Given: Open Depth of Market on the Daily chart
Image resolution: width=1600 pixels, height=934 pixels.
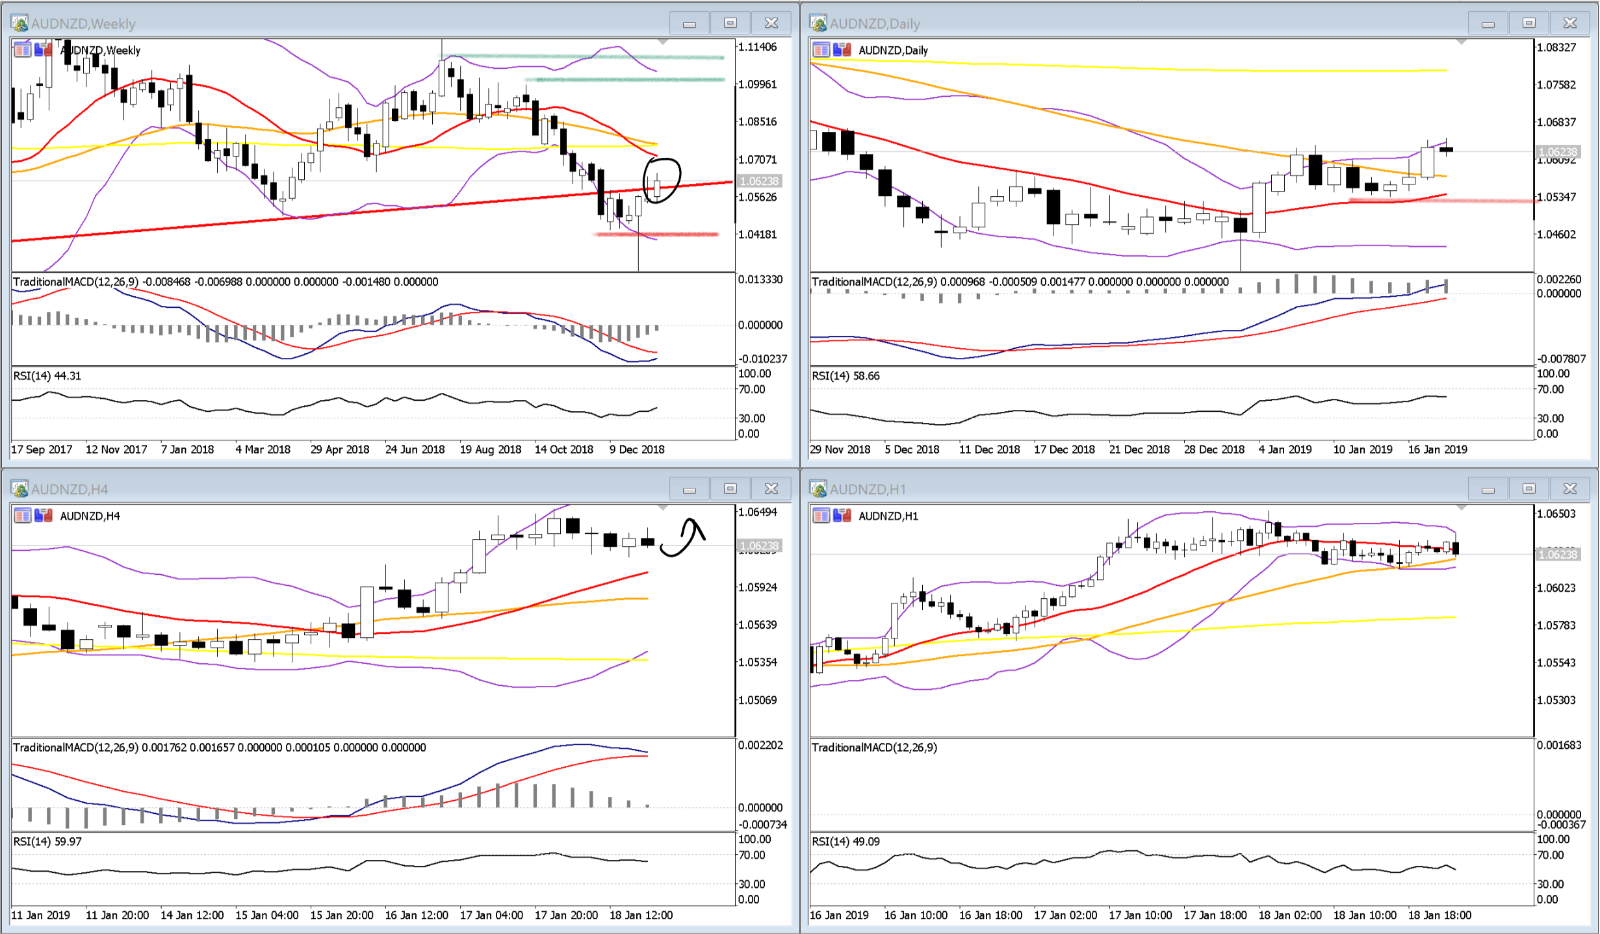Looking at the screenshot, I should point(821,49).
